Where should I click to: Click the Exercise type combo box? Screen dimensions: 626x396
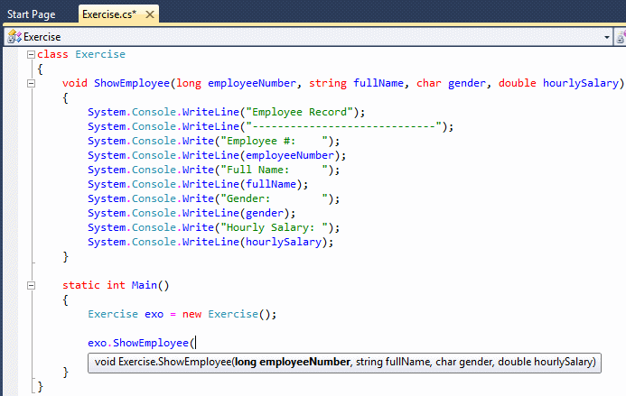pos(308,37)
